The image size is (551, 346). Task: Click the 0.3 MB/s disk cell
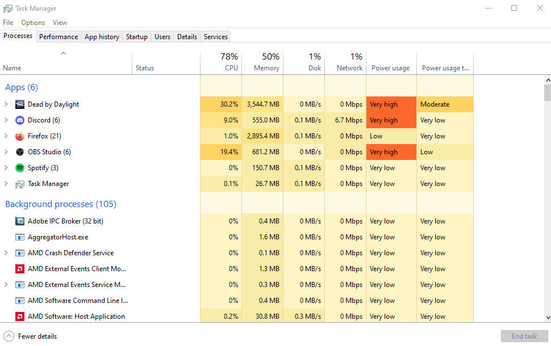(x=304, y=316)
